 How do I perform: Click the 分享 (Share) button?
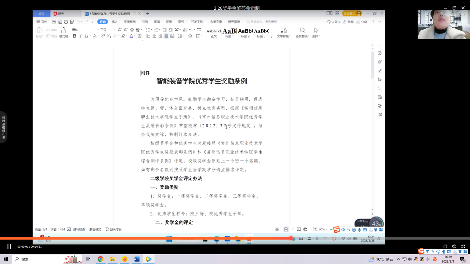[362, 22]
